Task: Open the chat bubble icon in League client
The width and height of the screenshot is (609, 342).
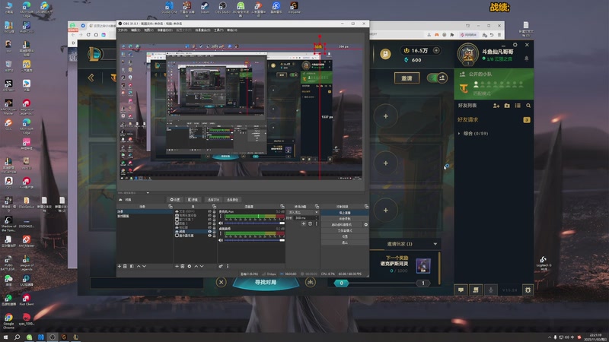Action: 461,290
